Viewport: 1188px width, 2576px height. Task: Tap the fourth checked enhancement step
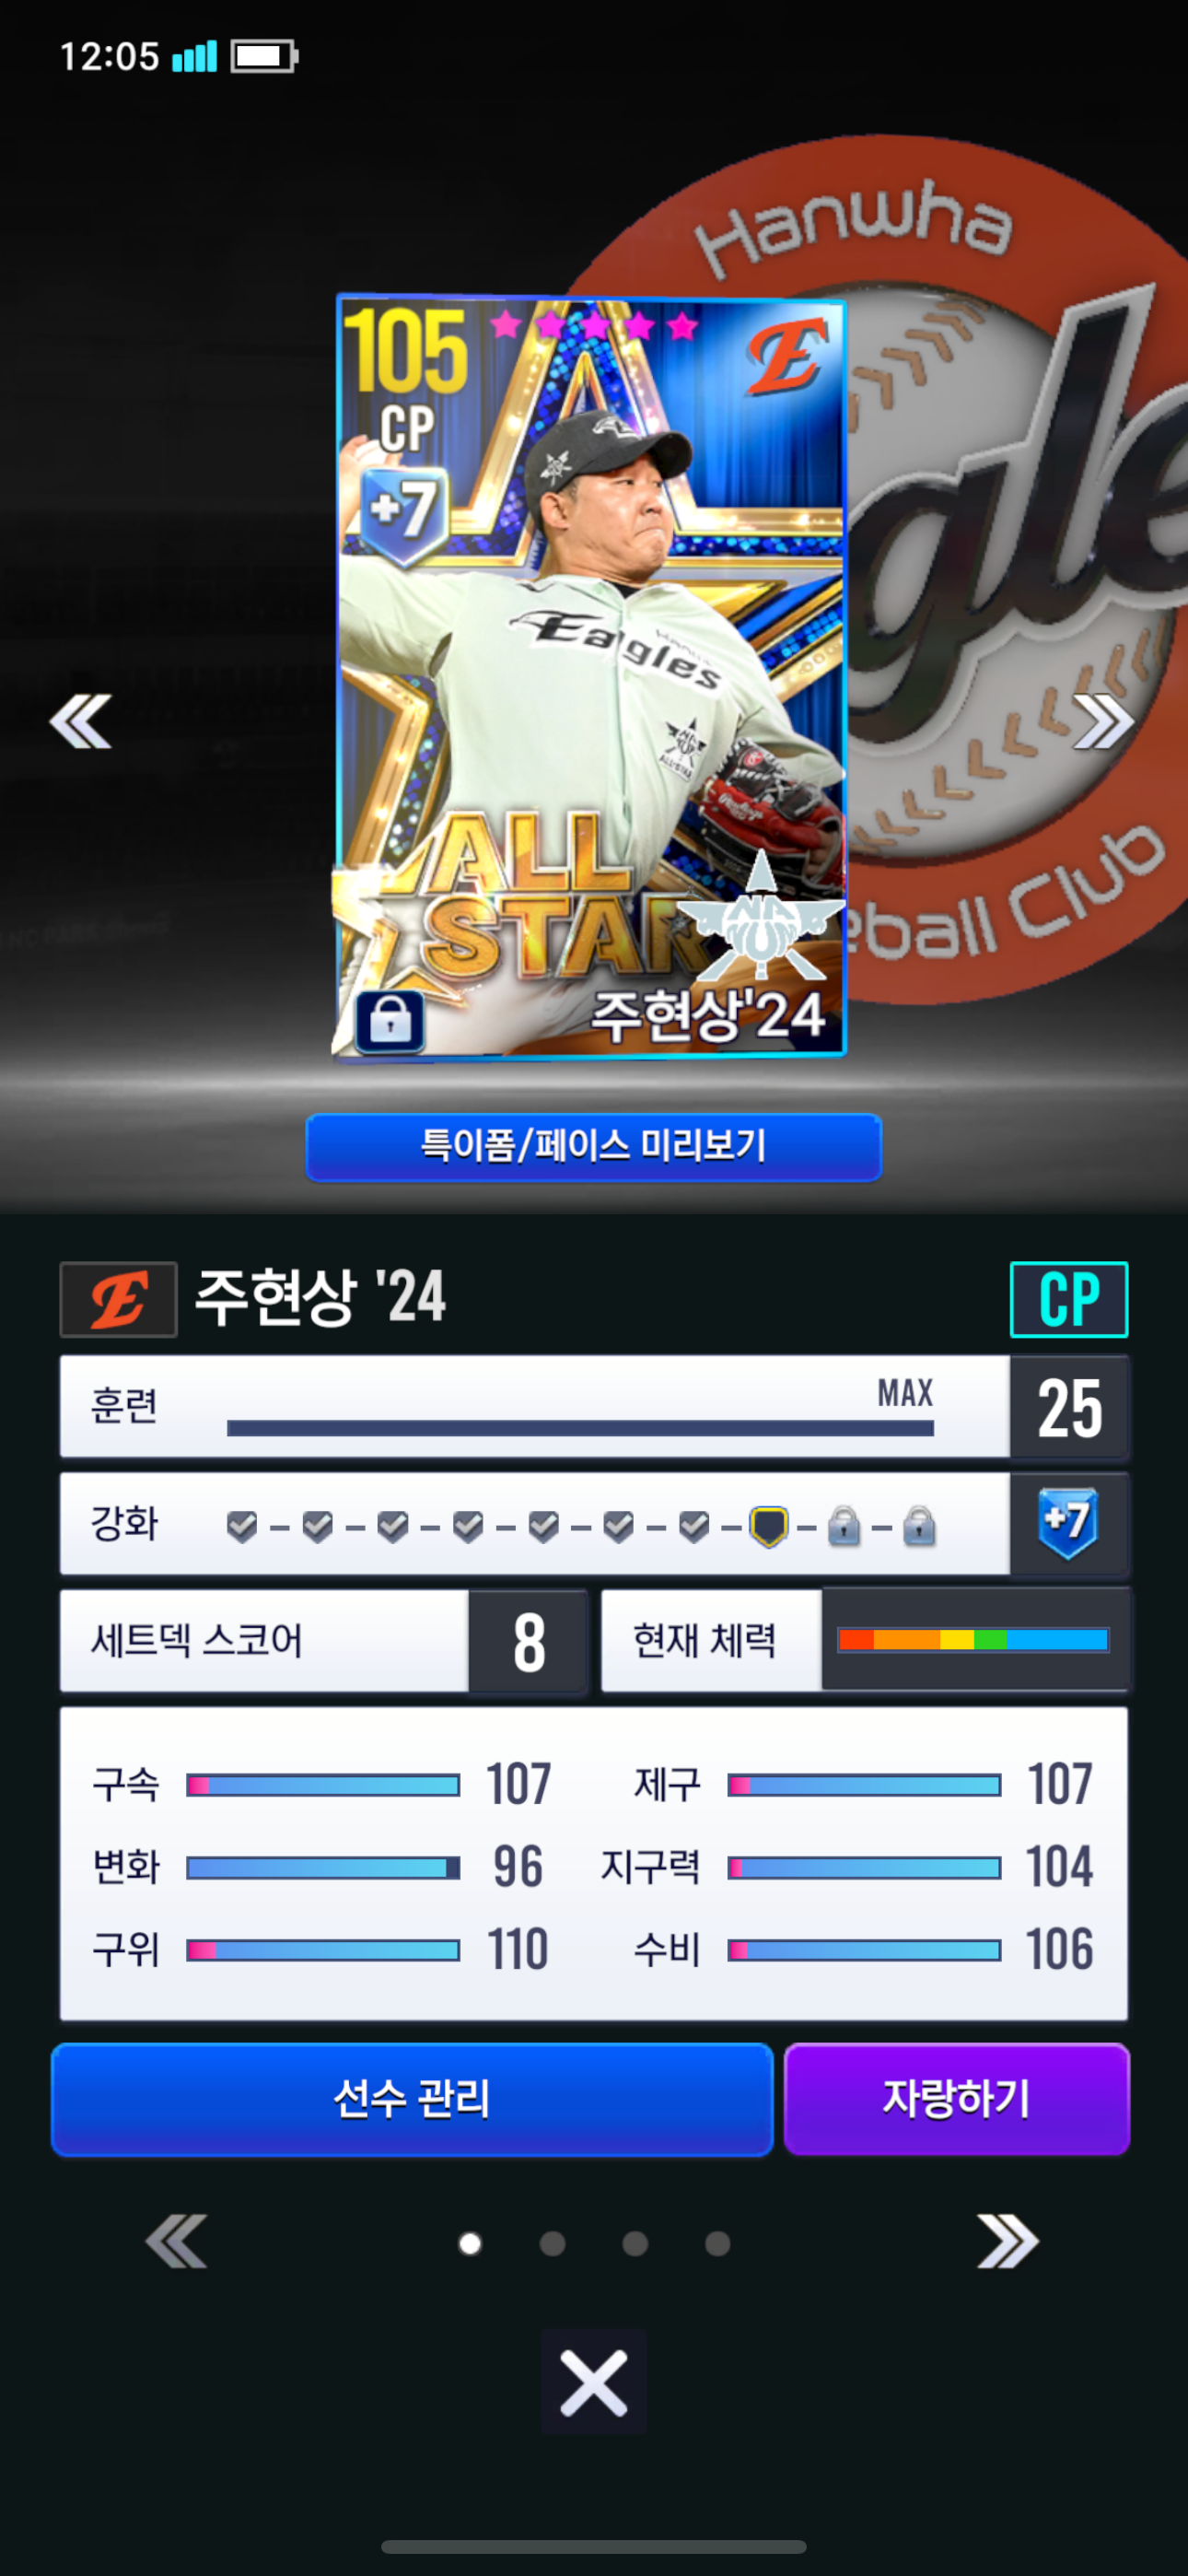468,1526
